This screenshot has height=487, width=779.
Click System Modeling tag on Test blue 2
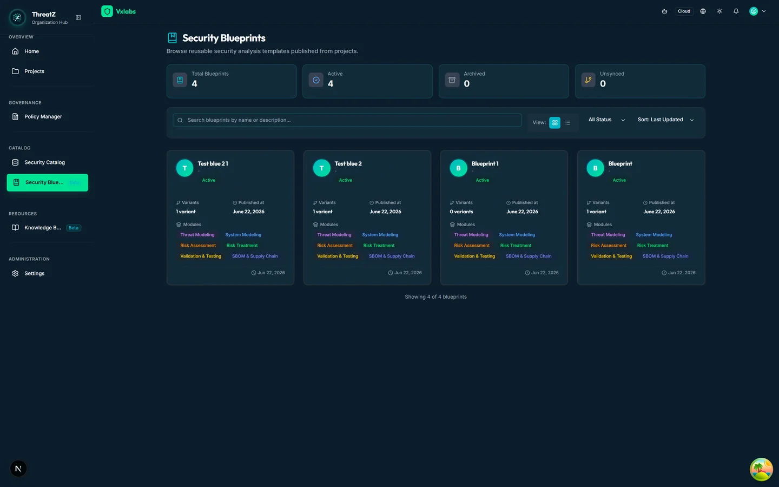click(x=380, y=235)
